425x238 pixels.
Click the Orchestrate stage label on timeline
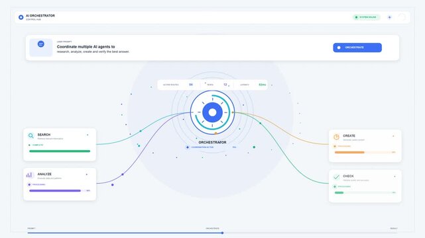click(212, 229)
